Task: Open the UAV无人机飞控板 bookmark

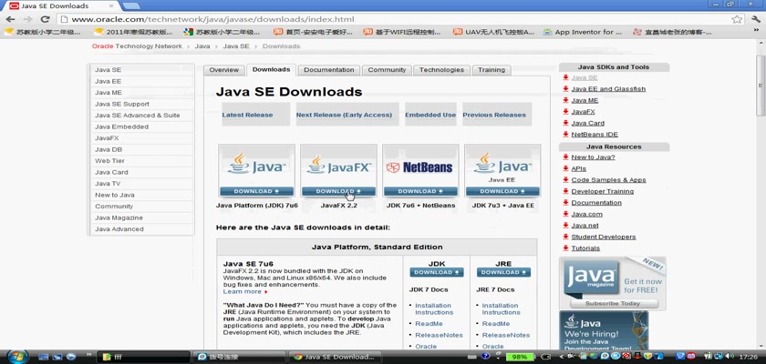Action: 493,32
